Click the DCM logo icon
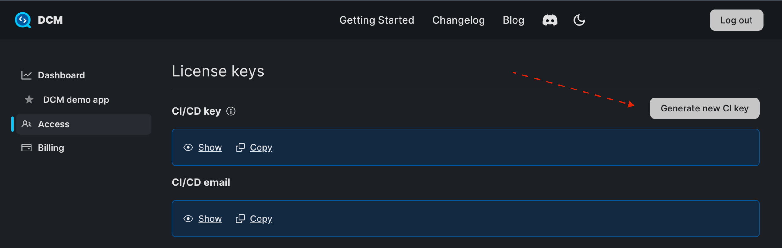The width and height of the screenshot is (782, 248). coord(23,20)
